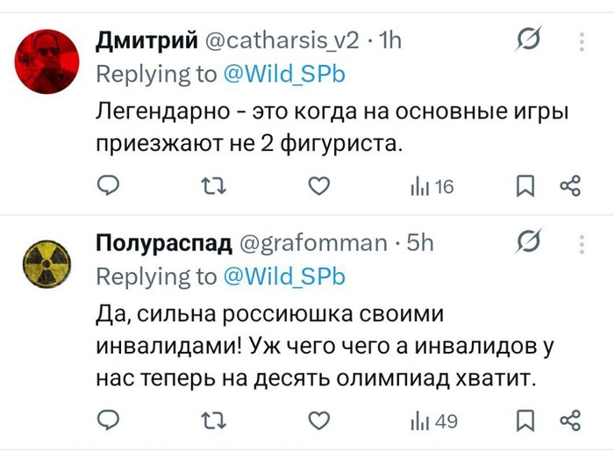The width and height of the screenshot is (614, 452).
Task: Reply to Полураспад's tweet
Action: [107, 420]
